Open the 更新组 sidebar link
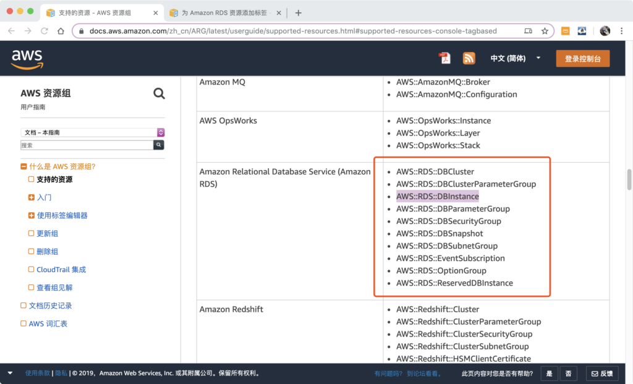The image size is (633, 384). [47, 233]
